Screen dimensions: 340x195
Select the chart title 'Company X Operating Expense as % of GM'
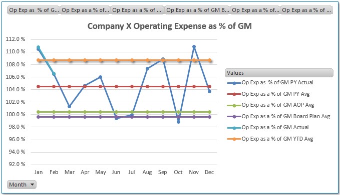point(170,26)
